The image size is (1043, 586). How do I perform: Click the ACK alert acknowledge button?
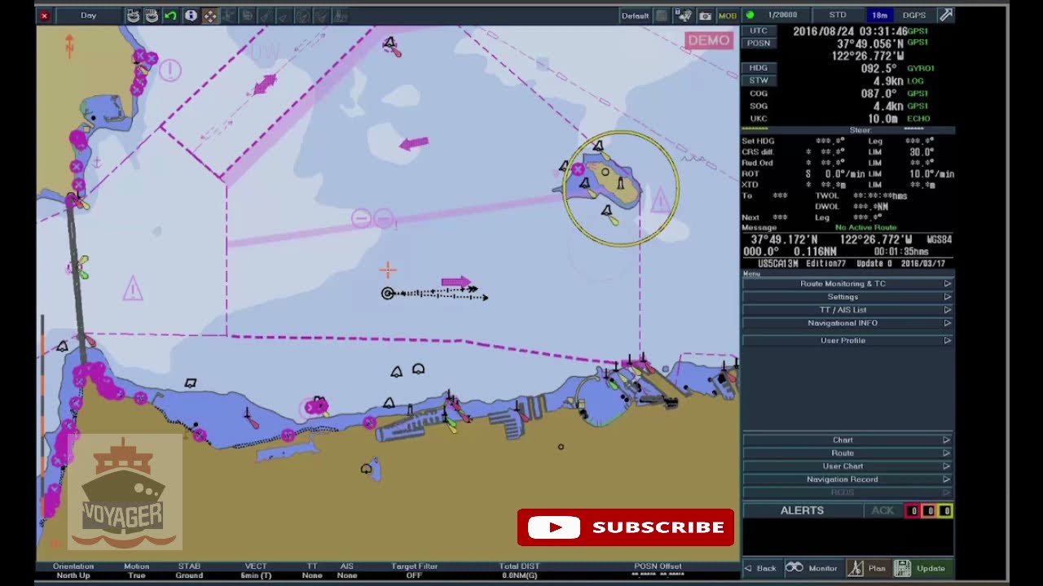[x=882, y=510]
